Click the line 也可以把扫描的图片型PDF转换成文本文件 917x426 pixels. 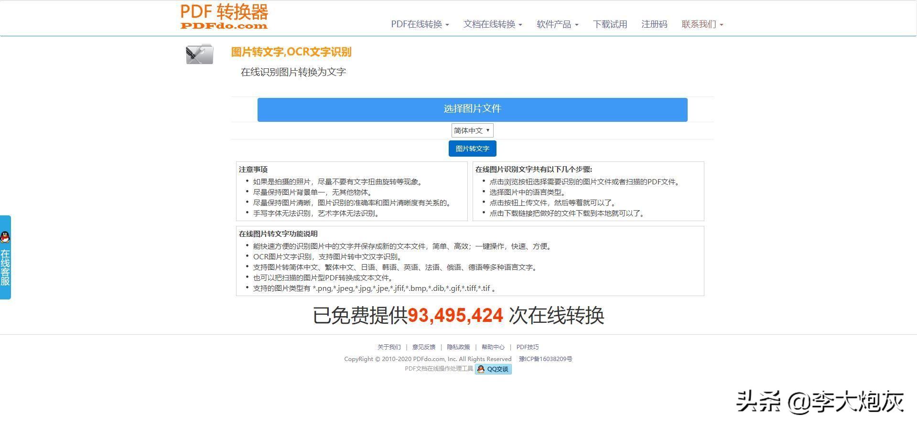point(324,278)
